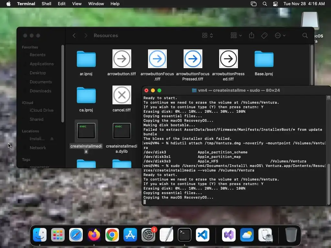Click the Finder forward arrow

pos(86,36)
